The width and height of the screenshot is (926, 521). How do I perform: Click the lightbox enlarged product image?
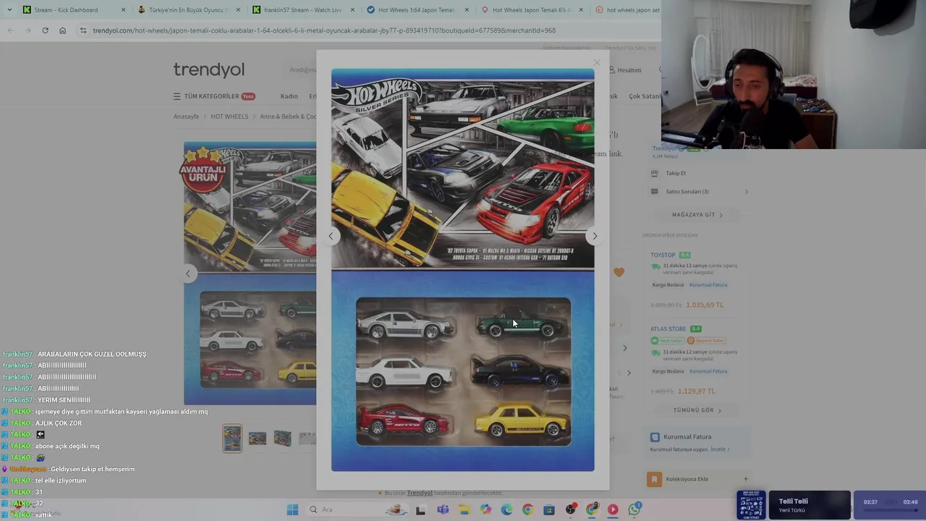click(x=463, y=270)
